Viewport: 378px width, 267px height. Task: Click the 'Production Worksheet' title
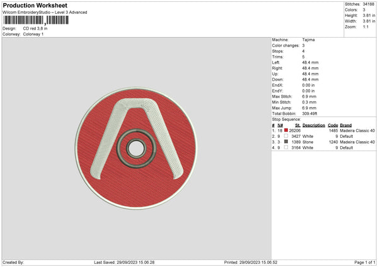click(35, 5)
